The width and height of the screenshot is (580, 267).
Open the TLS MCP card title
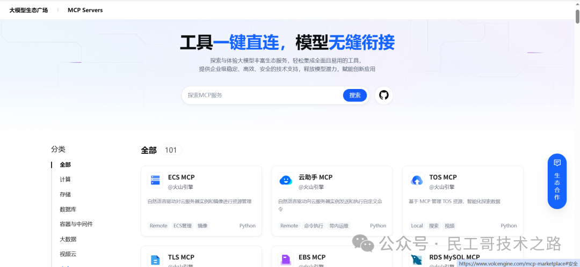click(181, 257)
